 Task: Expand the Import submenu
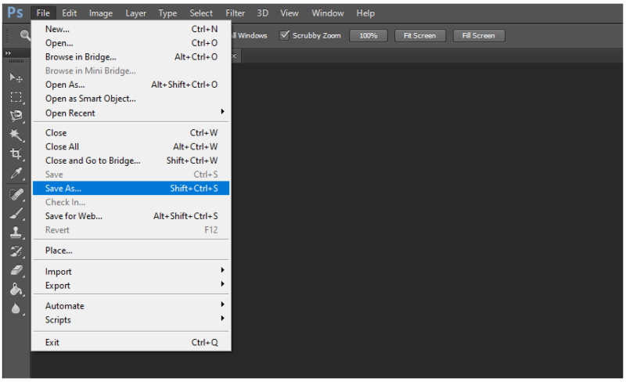(131, 272)
